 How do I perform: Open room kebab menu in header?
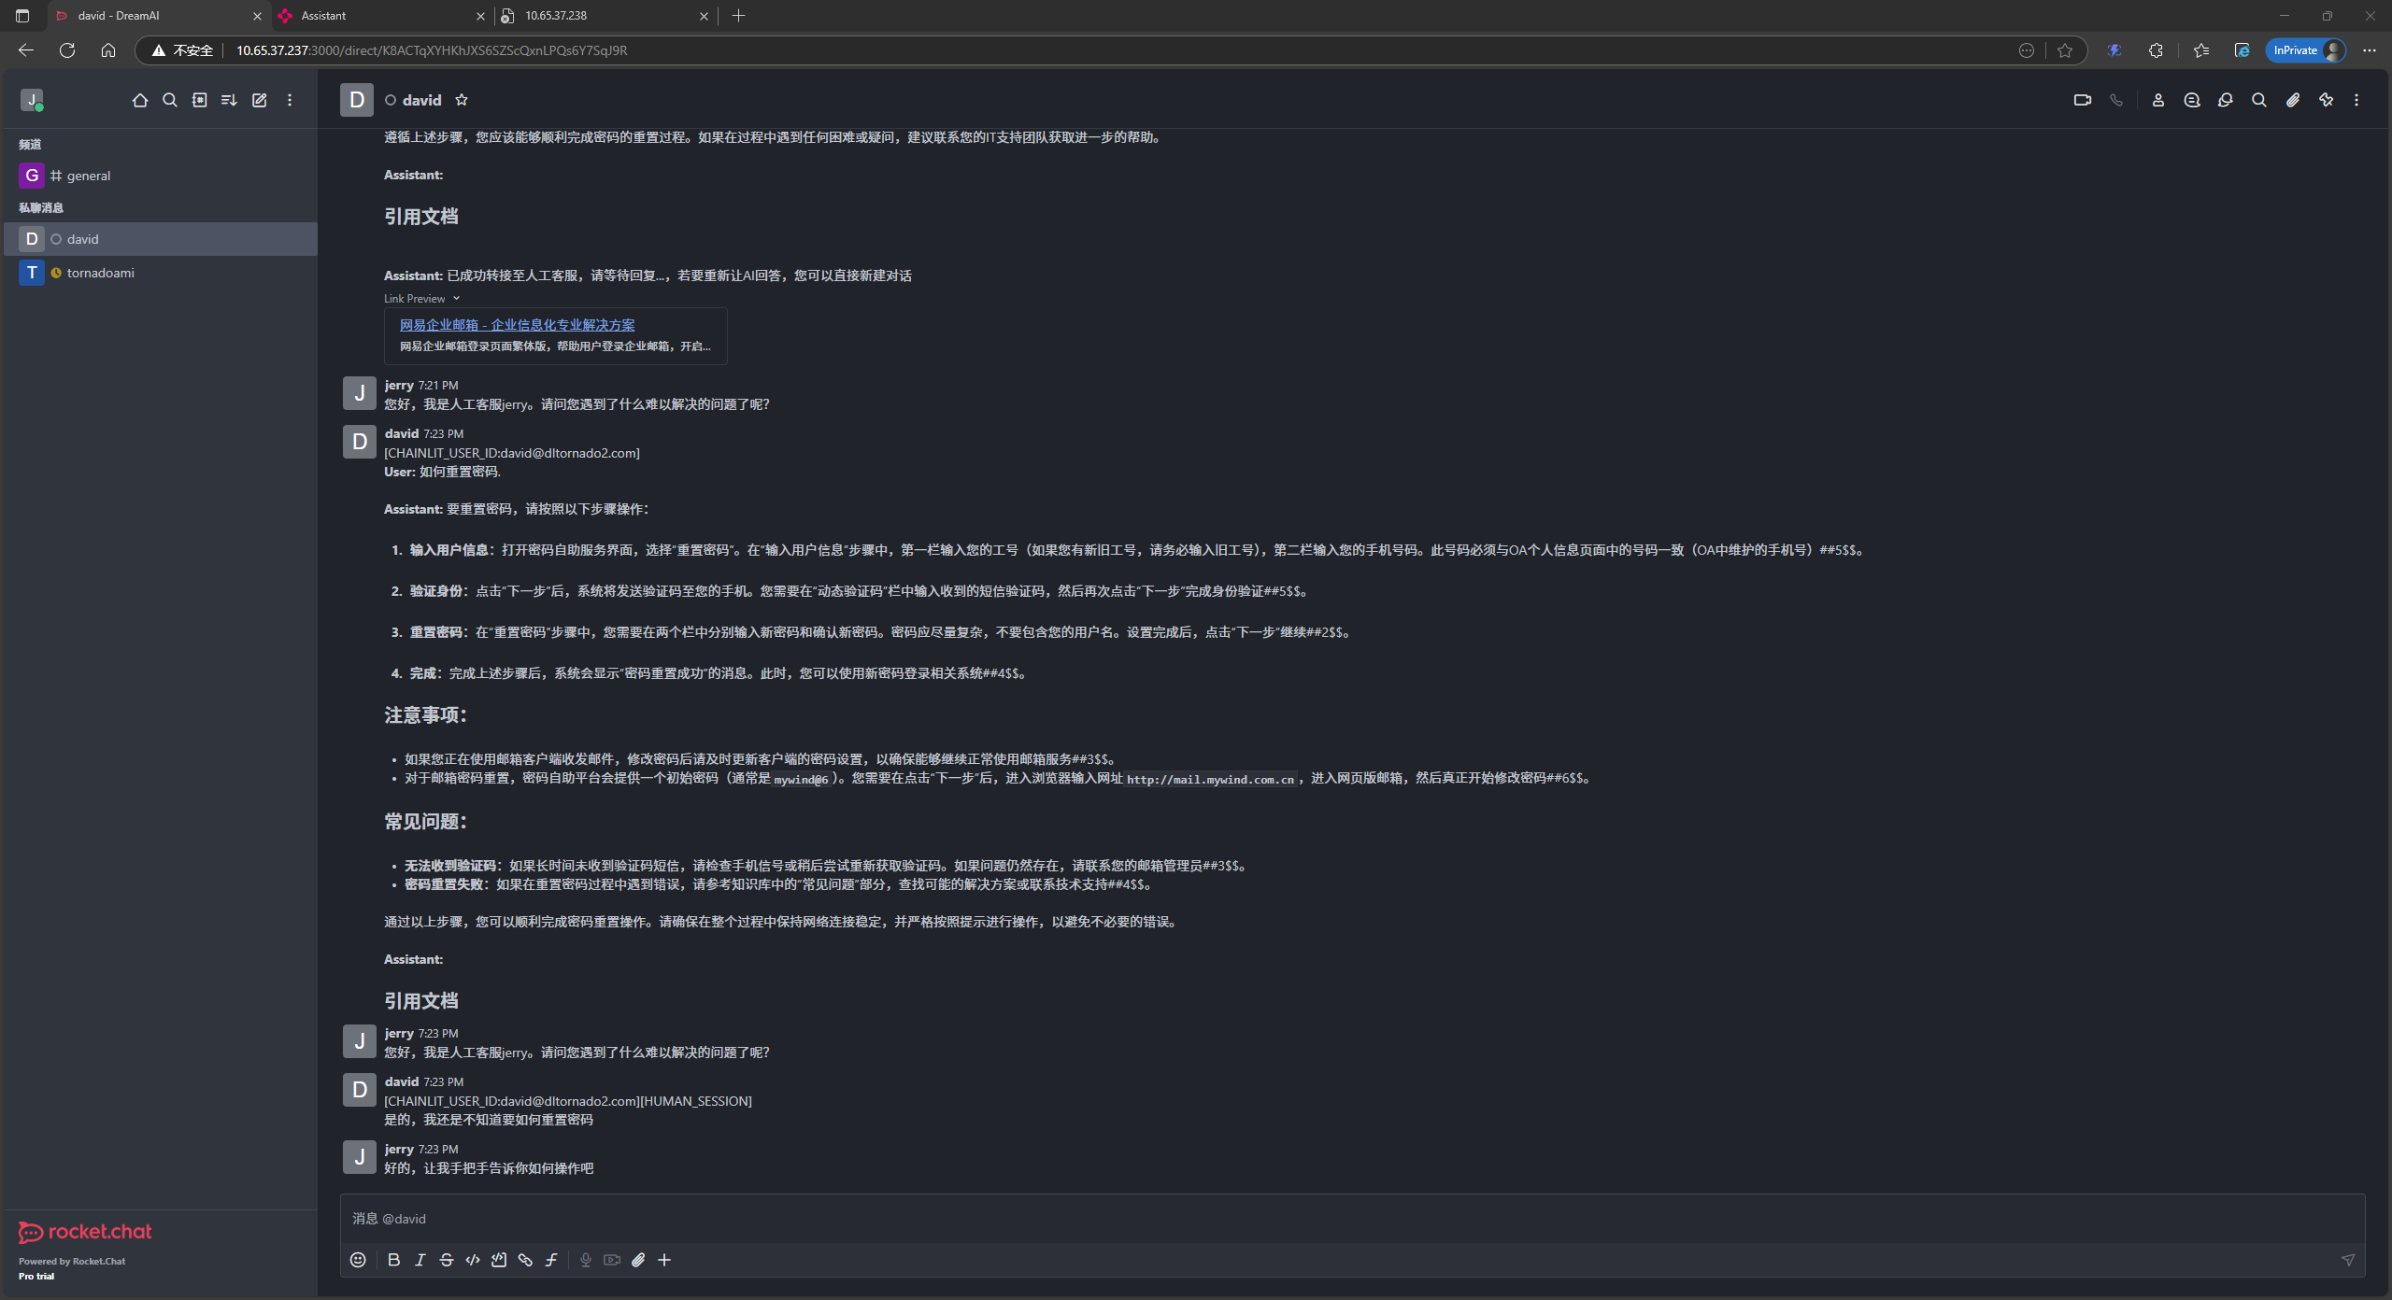(2356, 100)
